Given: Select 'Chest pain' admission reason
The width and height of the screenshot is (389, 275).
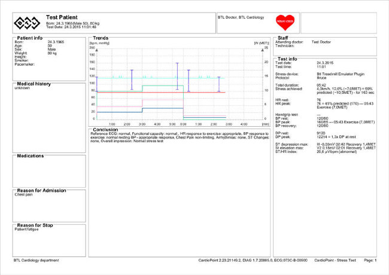Looking at the screenshot, I should (x=23, y=195).
